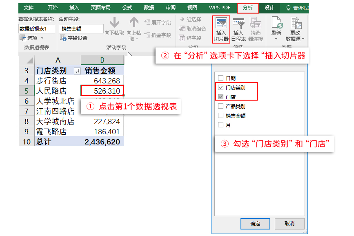Select row 3 header
Viewport: 354px width, 236px height.
tap(27, 70)
